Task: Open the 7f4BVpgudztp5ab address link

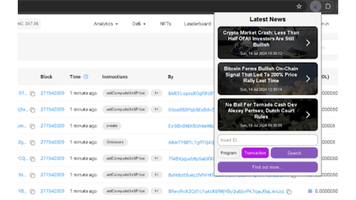Action: click(191, 158)
